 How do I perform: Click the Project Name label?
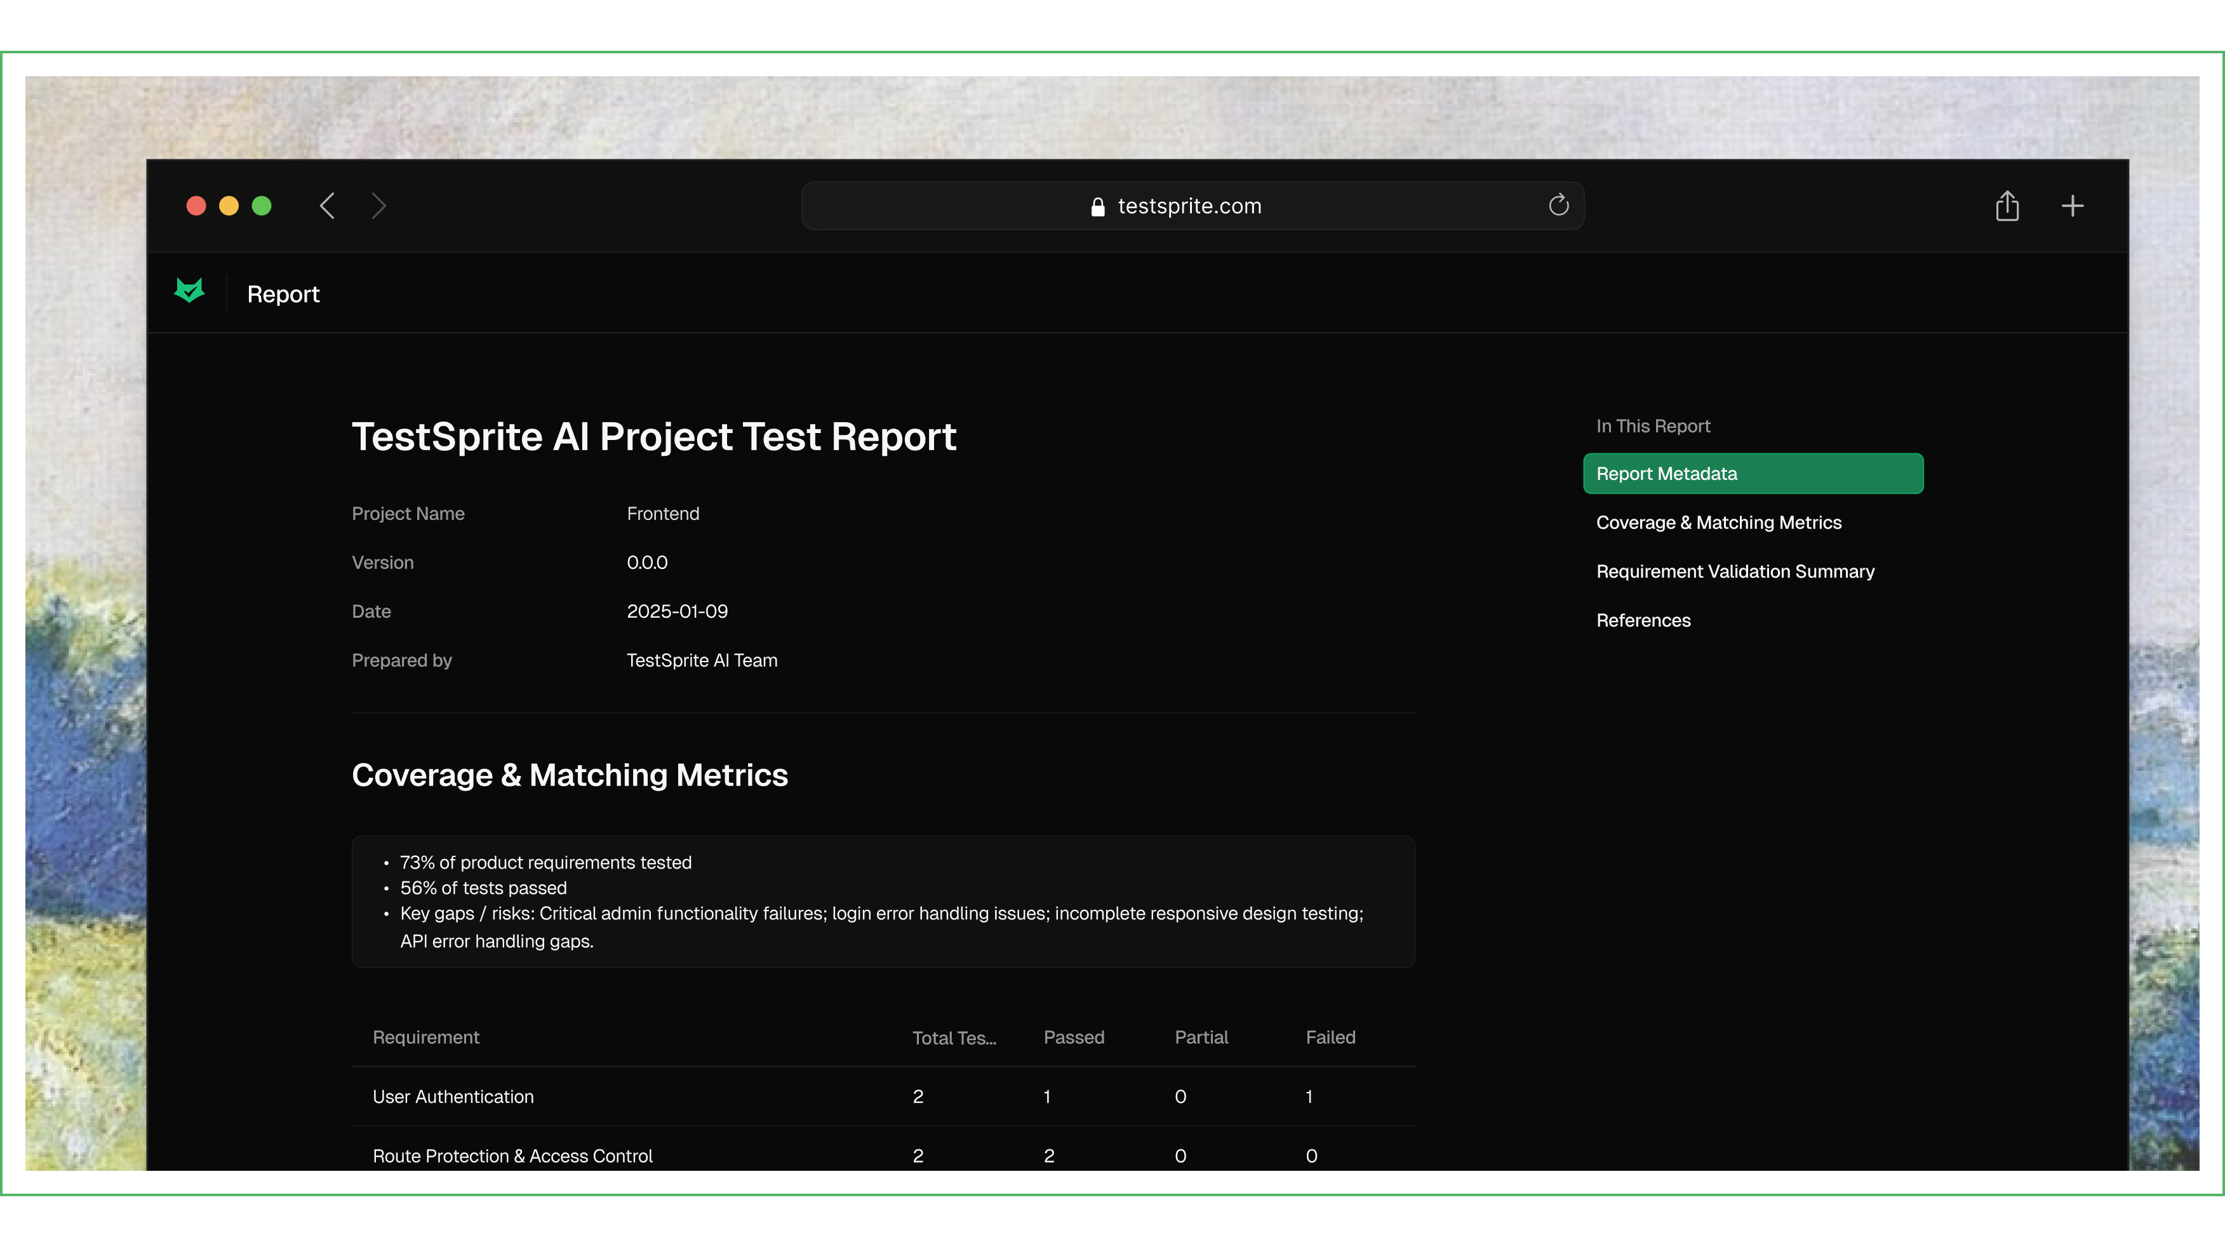[408, 514]
